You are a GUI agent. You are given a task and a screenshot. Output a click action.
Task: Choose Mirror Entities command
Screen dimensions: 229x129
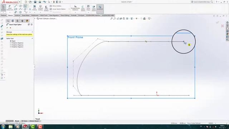pos(55,6)
